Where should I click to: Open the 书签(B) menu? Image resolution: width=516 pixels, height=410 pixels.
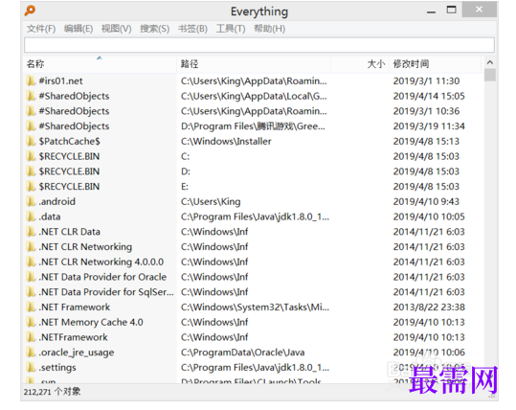point(192,29)
